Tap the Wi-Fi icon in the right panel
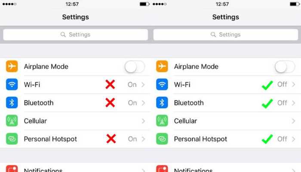The height and width of the screenshot is (172, 301). (162, 84)
